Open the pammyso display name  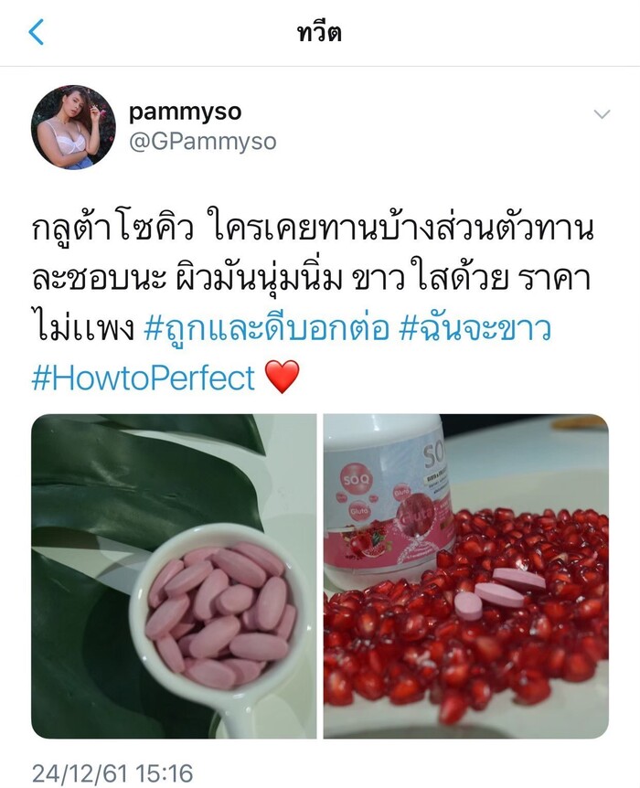(x=185, y=112)
